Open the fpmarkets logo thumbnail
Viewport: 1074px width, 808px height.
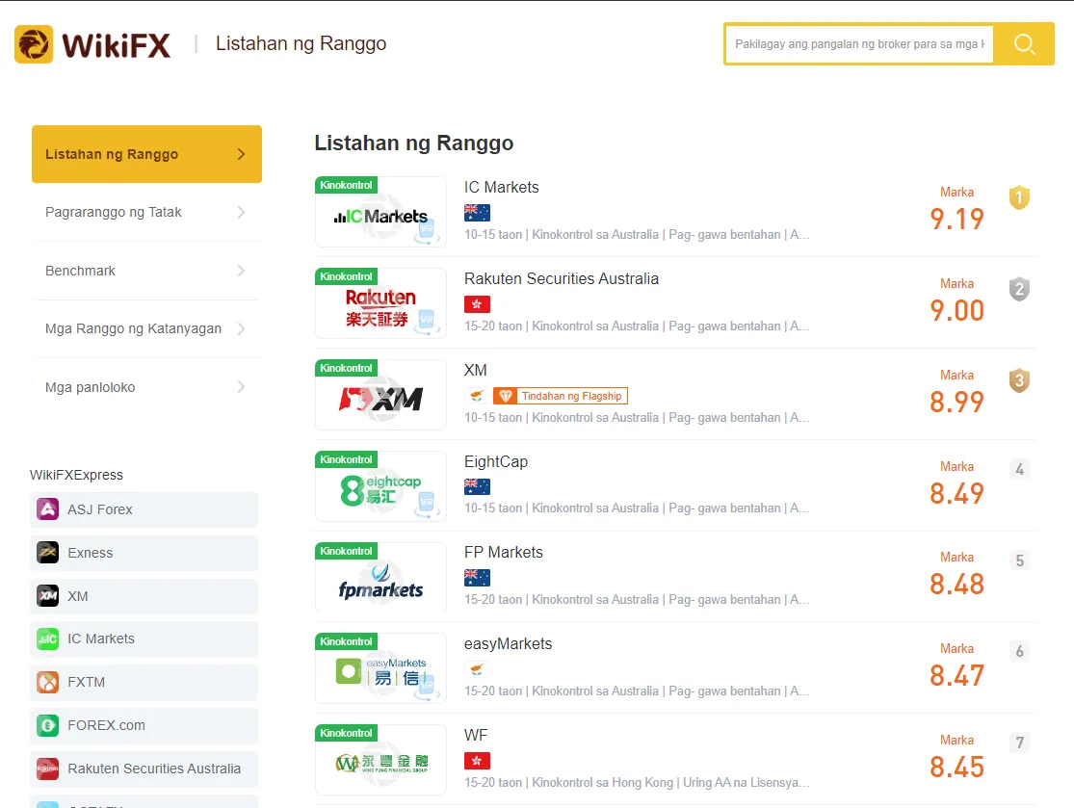tap(380, 578)
